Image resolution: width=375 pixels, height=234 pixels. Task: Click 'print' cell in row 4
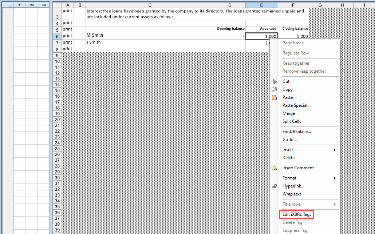[68, 23]
